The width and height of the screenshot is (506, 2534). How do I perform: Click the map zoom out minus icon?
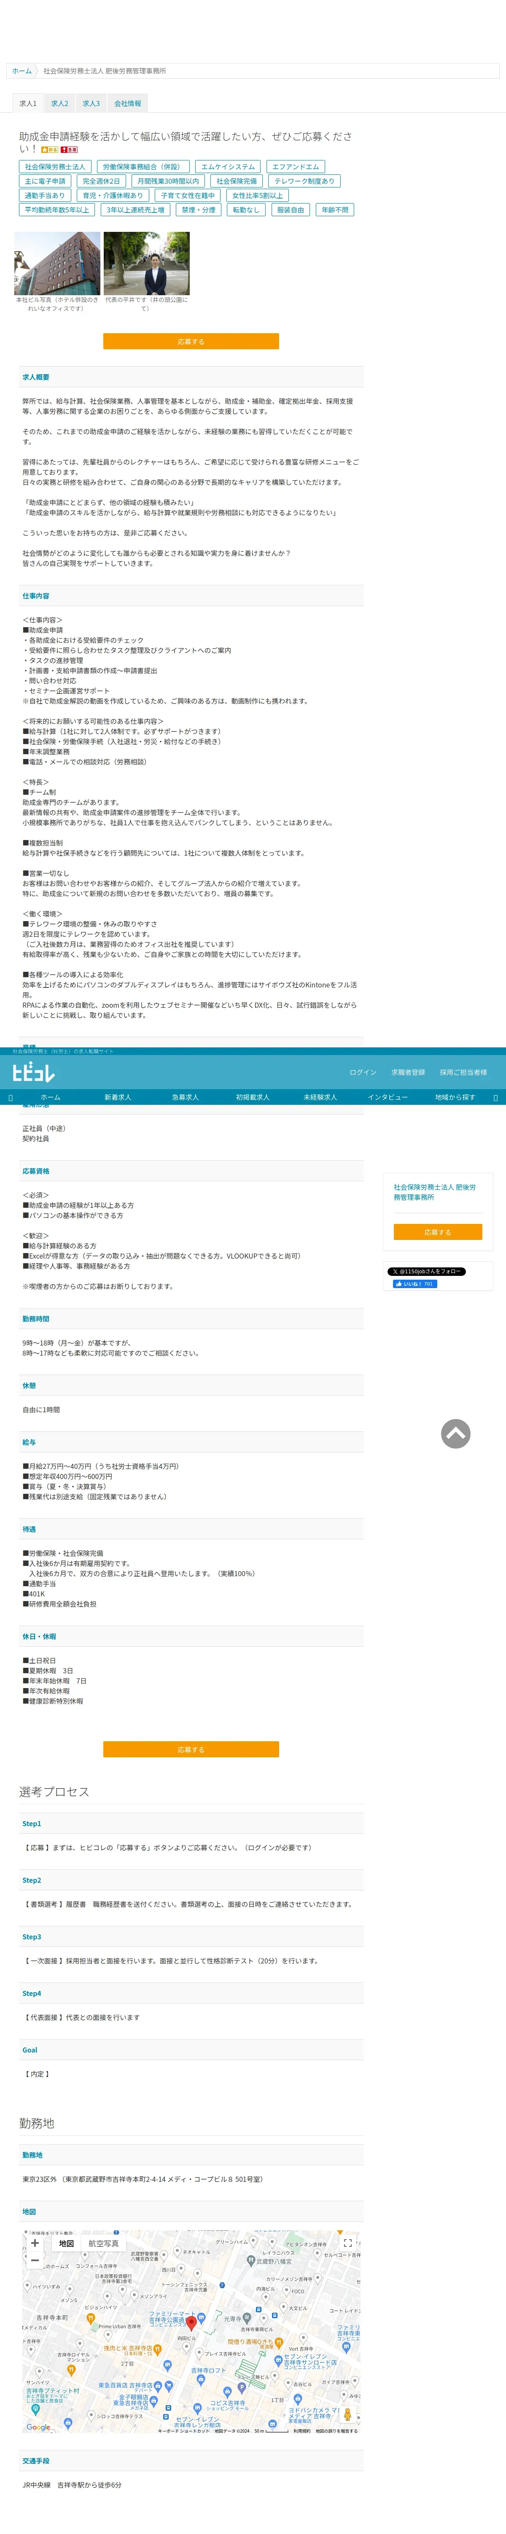coord(35,2259)
